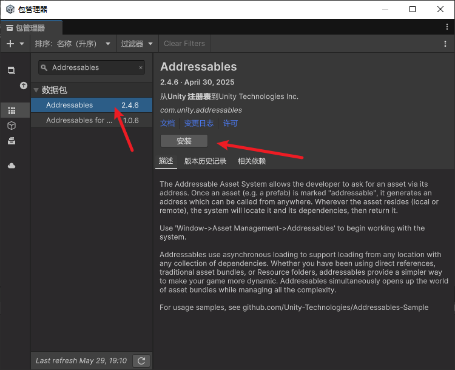Select the Unity Registry grid icon
Viewport: 455px width, 370px height.
click(x=12, y=110)
